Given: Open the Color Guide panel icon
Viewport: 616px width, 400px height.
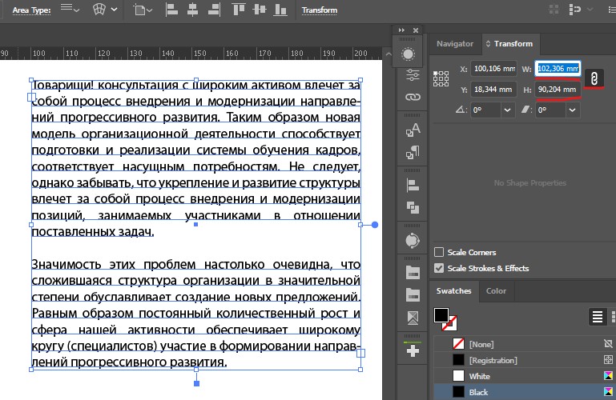Looking at the screenshot, I should click(413, 240).
